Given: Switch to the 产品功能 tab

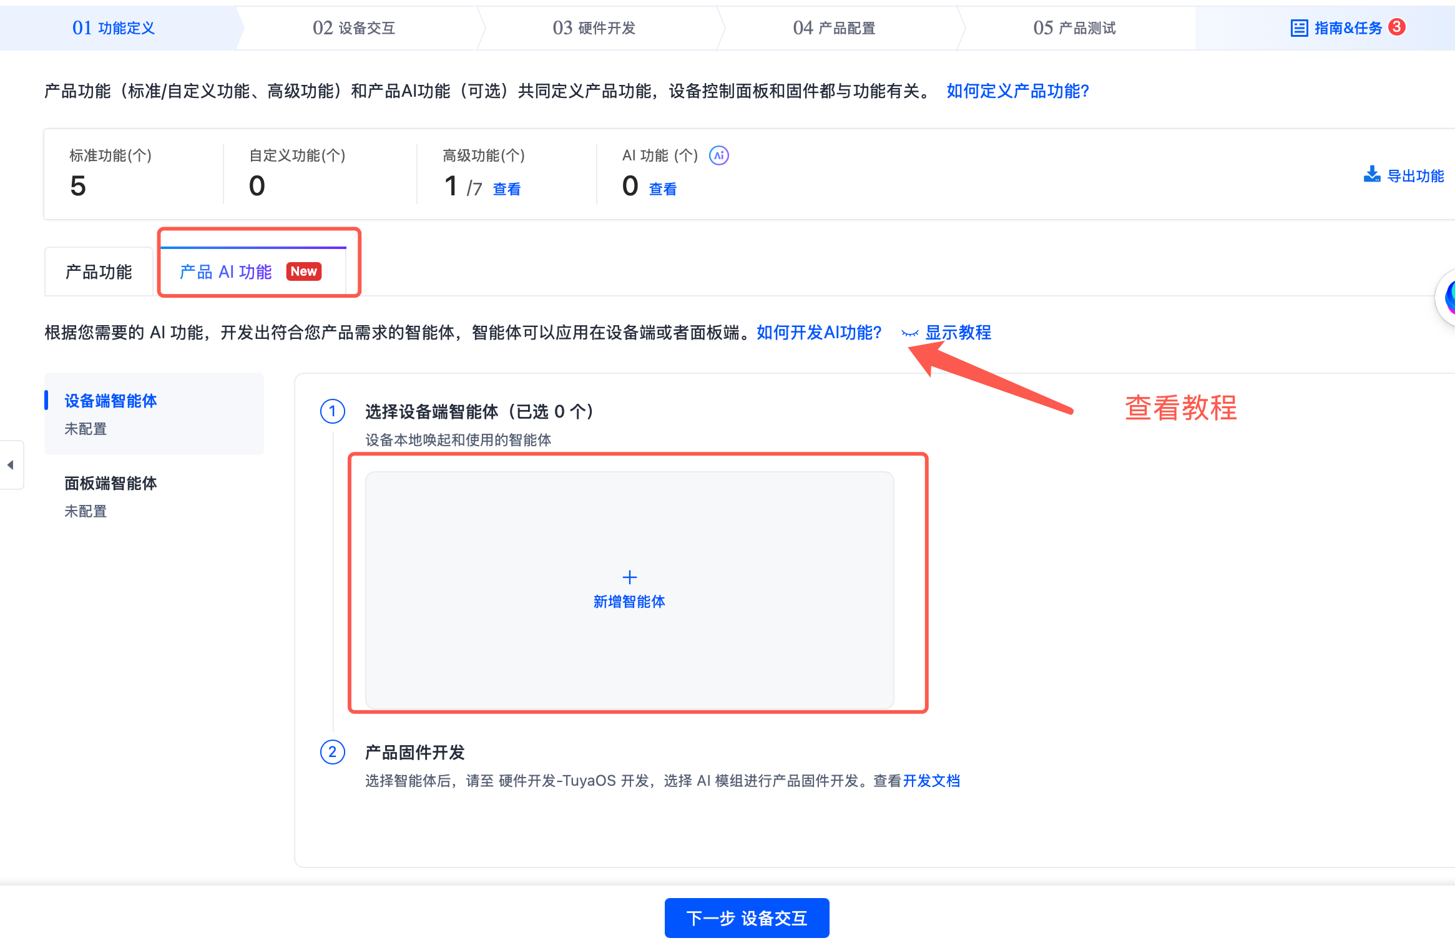Looking at the screenshot, I should 99,272.
